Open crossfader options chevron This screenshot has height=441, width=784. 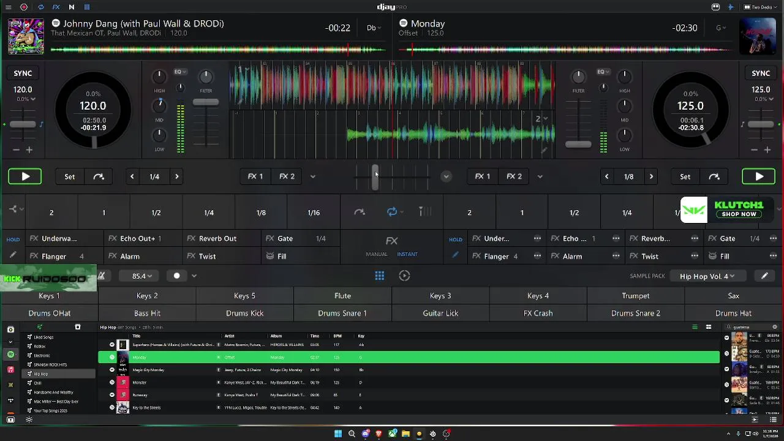(446, 176)
